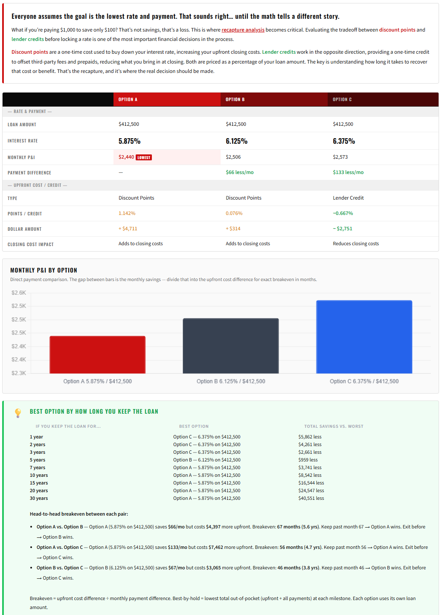
Task: Click the 0.076% points value
Action: click(x=234, y=213)
